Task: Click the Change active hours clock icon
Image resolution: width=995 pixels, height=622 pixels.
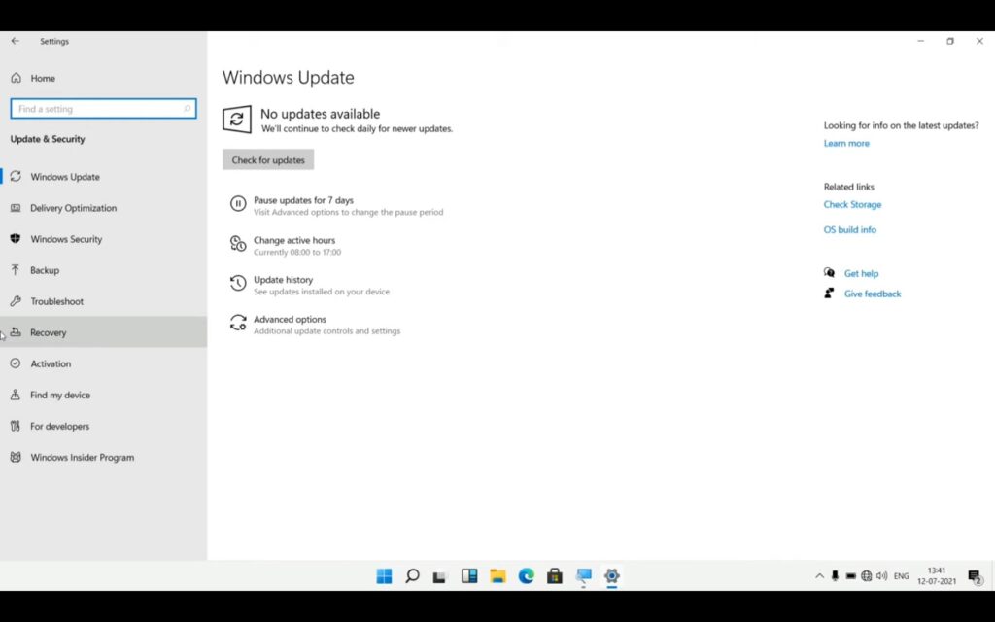Action: 238,244
